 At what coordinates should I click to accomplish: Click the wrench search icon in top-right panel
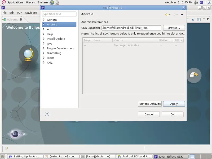209,2
